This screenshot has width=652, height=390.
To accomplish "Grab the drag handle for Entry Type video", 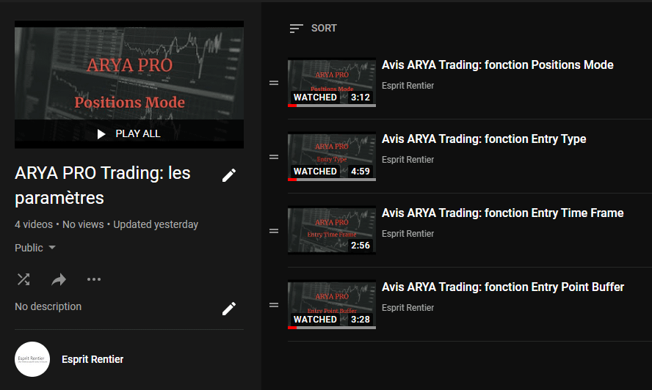I will coord(274,157).
